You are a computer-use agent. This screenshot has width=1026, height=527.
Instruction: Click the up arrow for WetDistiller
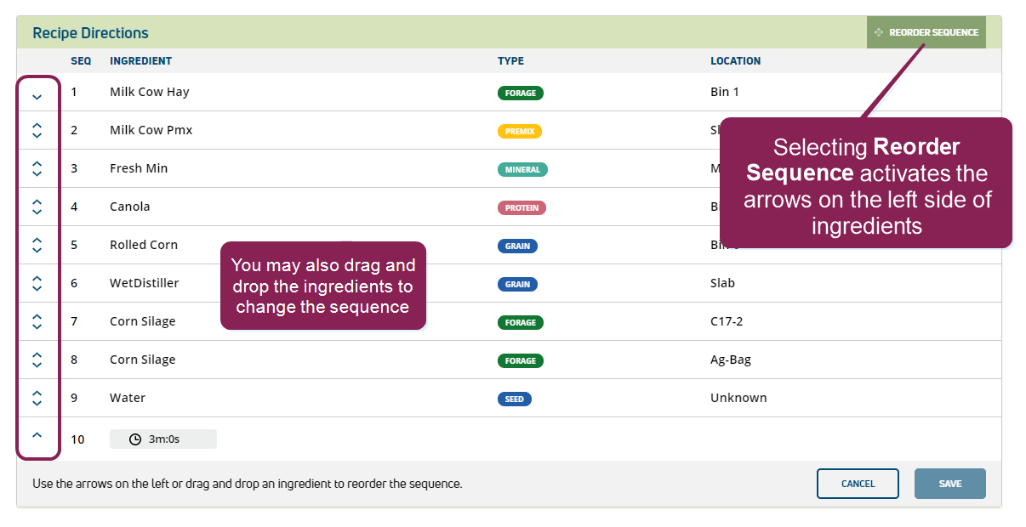[37, 279]
